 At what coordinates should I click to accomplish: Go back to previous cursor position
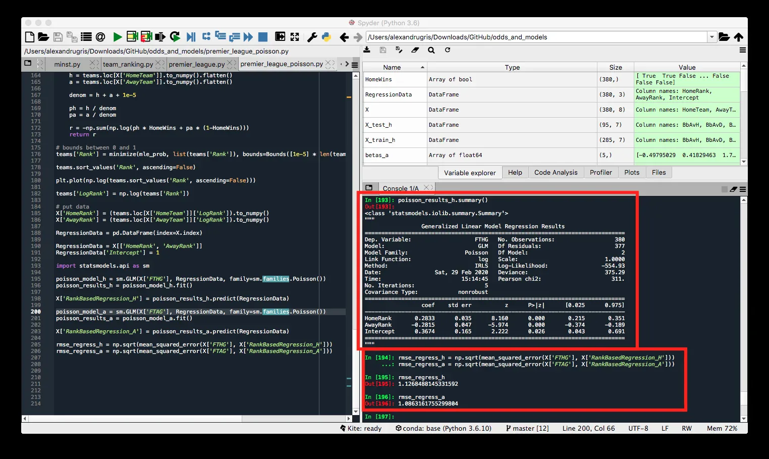coord(344,37)
